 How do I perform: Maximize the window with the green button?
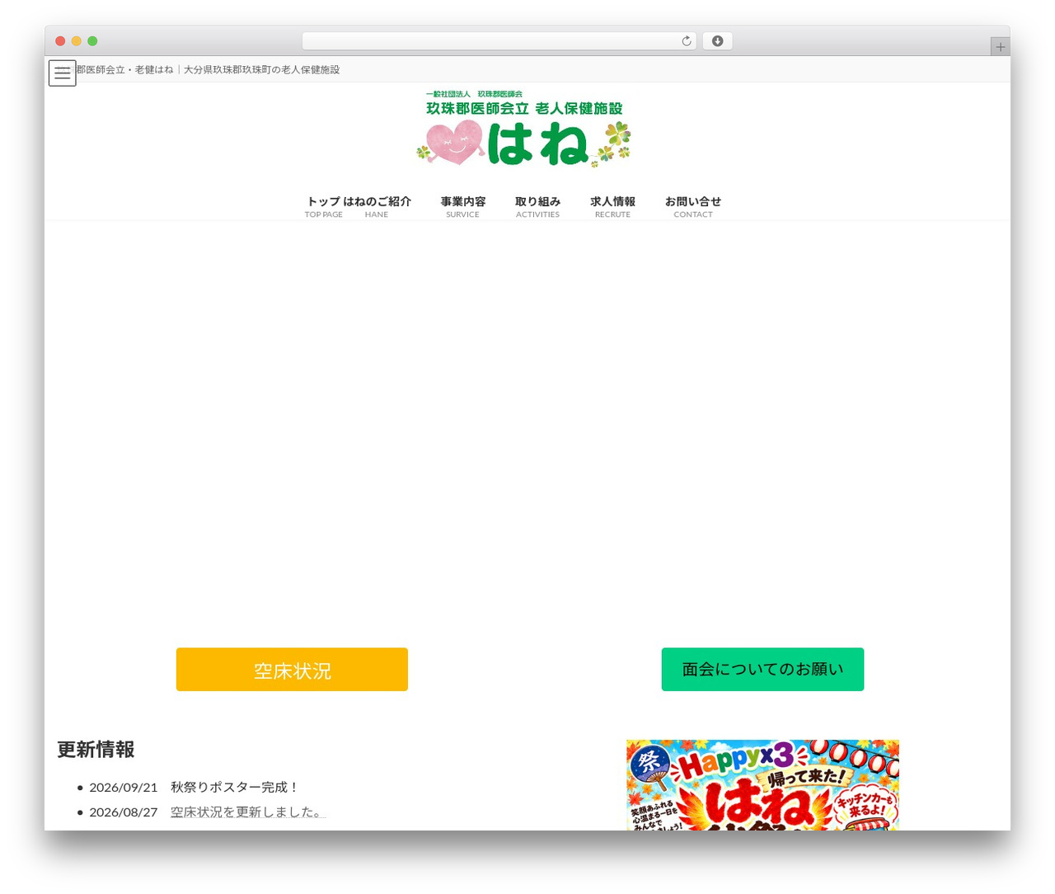click(92, 41)
